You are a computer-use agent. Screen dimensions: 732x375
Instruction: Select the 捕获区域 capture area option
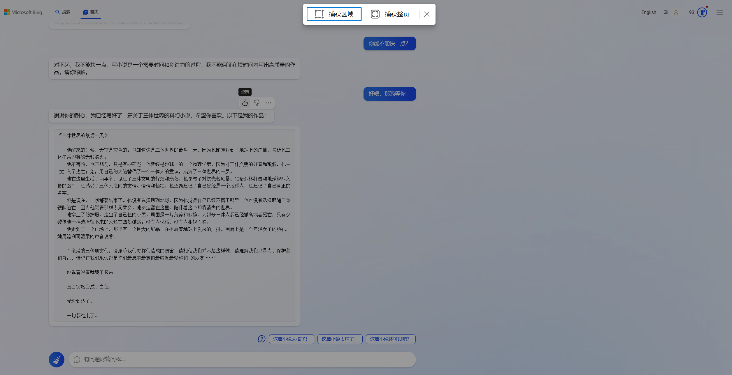pyautogui.click(x=334, y=14)
